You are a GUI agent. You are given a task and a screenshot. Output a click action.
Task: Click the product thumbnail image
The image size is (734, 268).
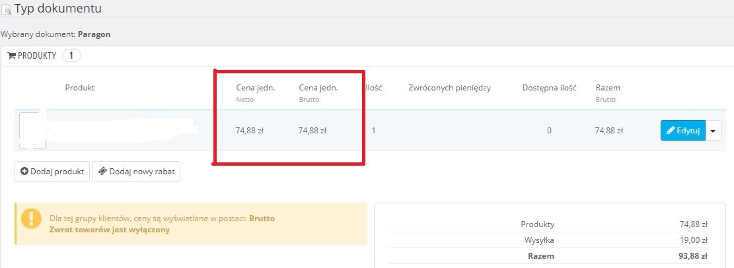click(32, 131)
